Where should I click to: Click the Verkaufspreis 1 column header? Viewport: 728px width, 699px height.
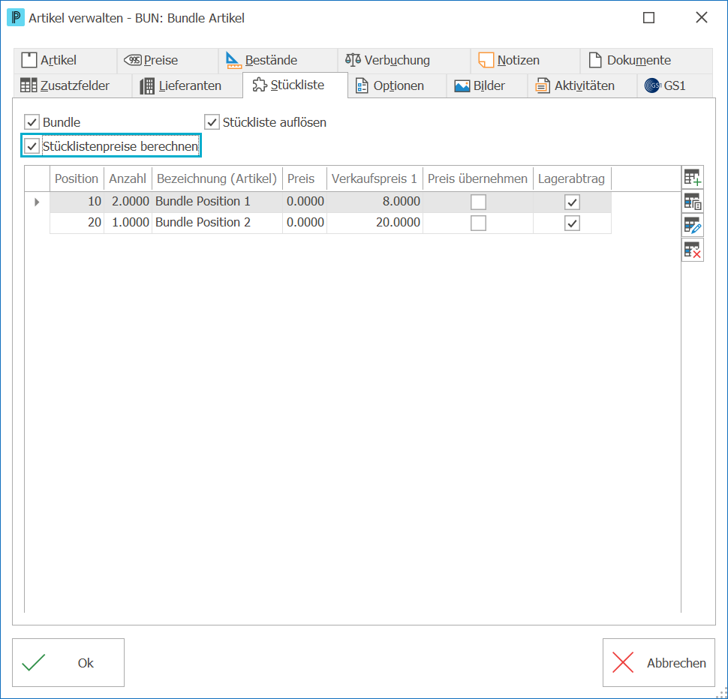pyautogui.click(x=375, y=178)
